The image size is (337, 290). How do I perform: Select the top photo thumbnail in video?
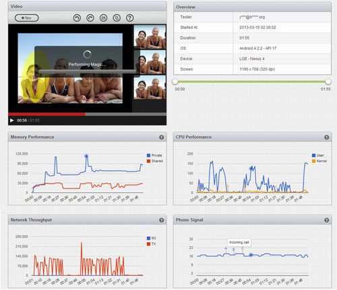[x=150, y=37]
